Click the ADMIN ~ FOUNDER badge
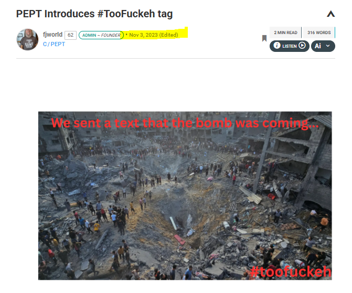Screen dimensions: 352x293 pyautogui.click(x=101, y=35)
